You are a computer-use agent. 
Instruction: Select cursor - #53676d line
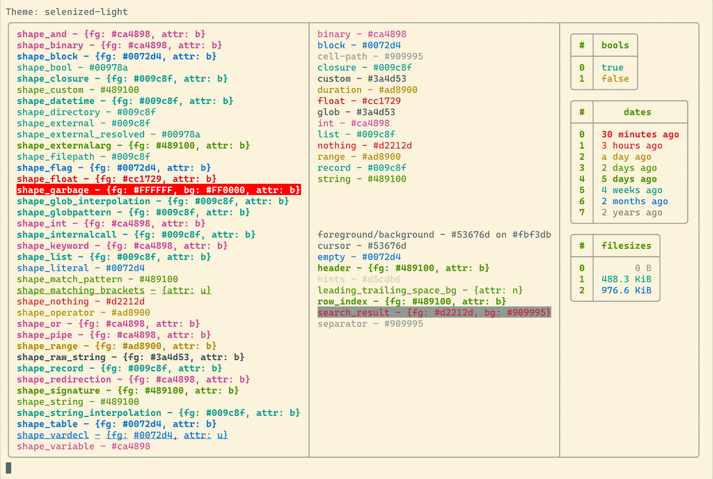(x=362, y=246)
